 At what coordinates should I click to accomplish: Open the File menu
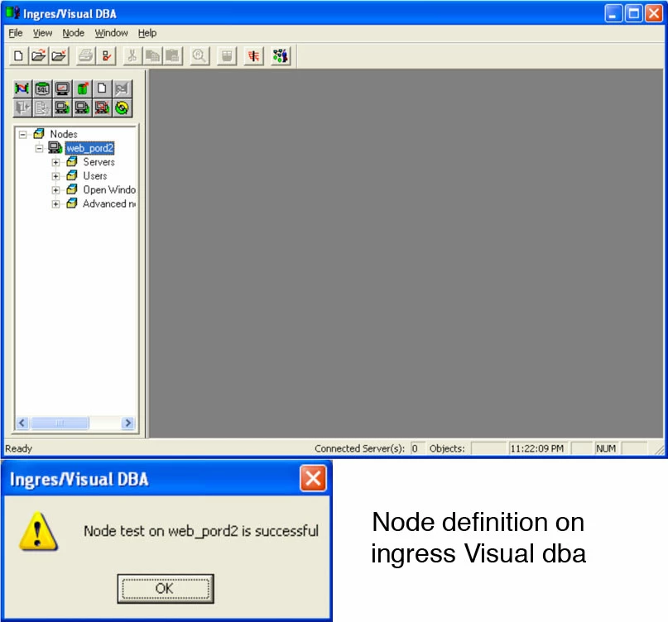(16, 33)
